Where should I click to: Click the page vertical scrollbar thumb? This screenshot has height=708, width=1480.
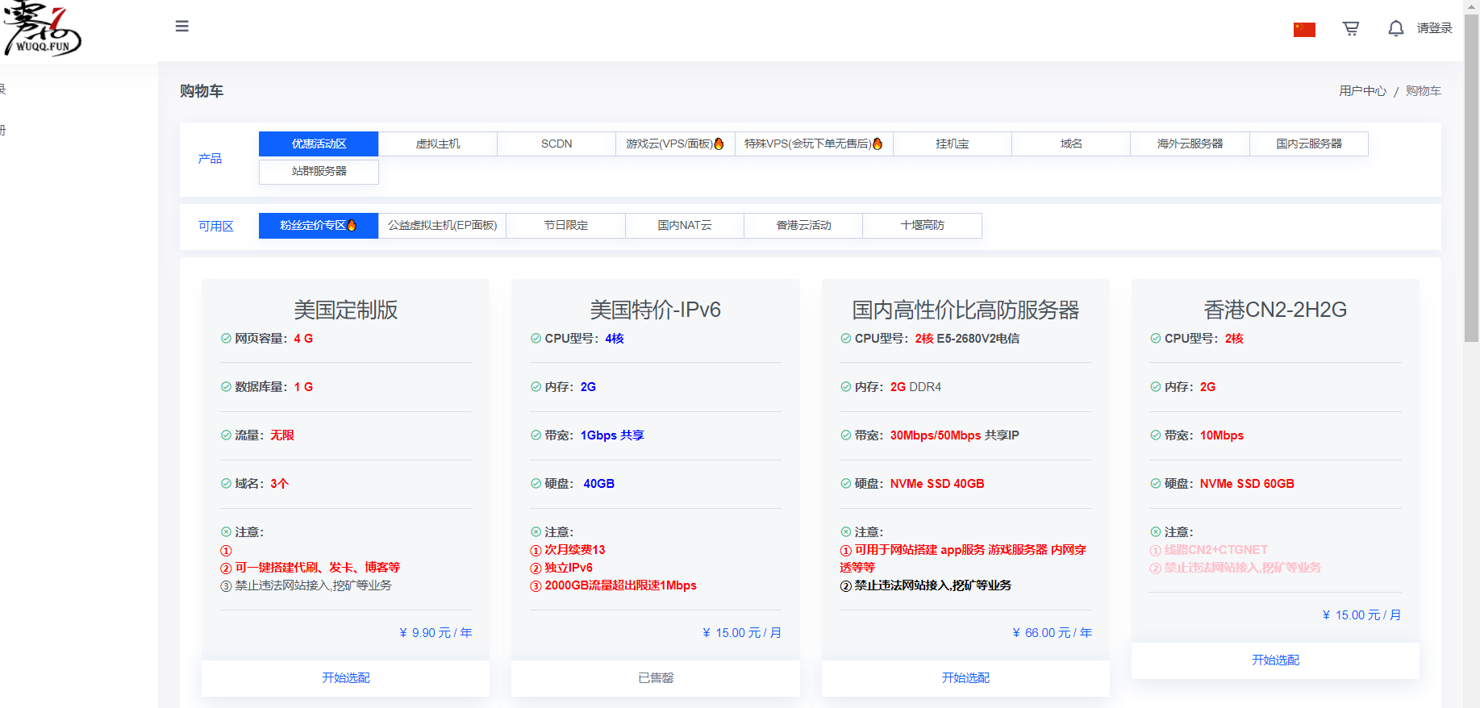point(1472,177)
